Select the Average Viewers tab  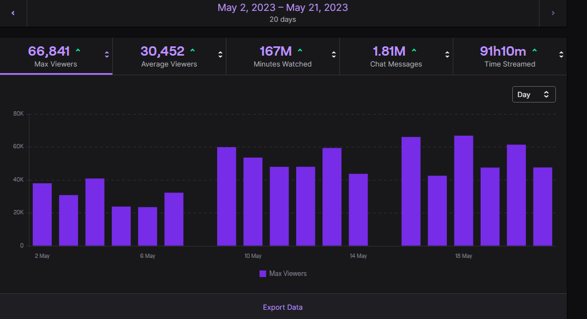coord(169,56)
